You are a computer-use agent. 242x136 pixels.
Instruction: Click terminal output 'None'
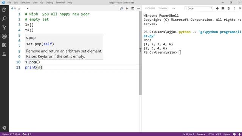coord(147,40)
